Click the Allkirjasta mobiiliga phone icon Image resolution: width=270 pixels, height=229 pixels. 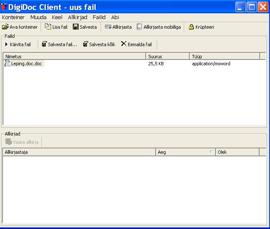(139, 27)
